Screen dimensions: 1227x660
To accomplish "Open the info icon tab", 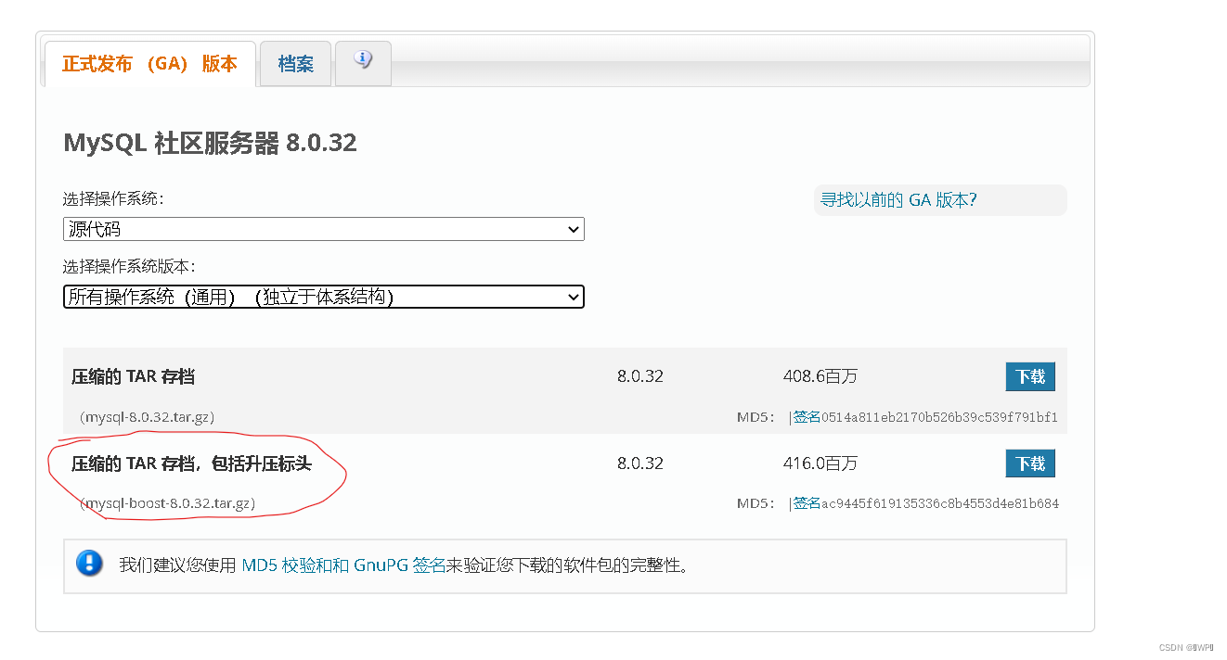I will 363,63.
